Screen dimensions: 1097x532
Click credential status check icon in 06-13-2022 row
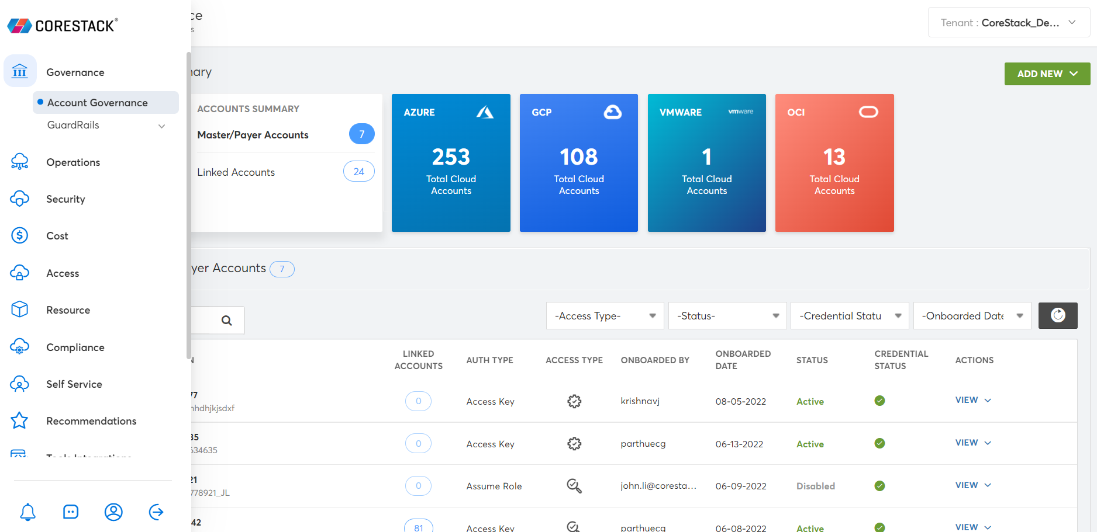879,443
